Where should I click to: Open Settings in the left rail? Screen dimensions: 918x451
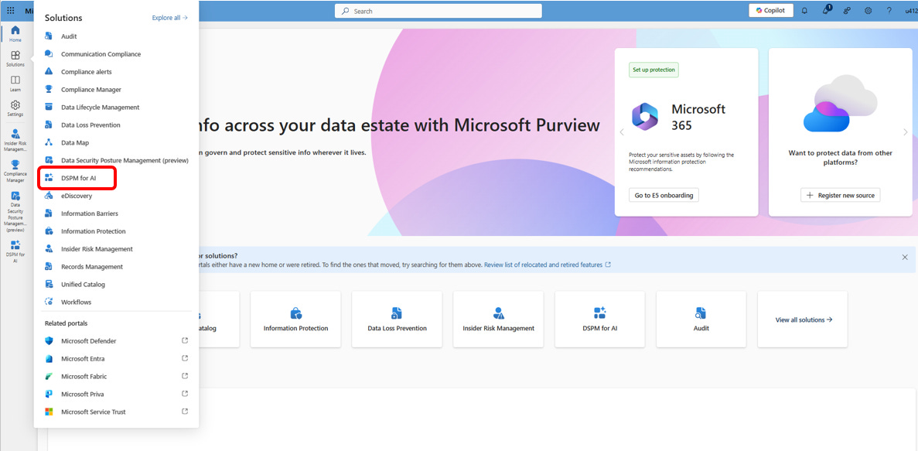click(15, 108)
